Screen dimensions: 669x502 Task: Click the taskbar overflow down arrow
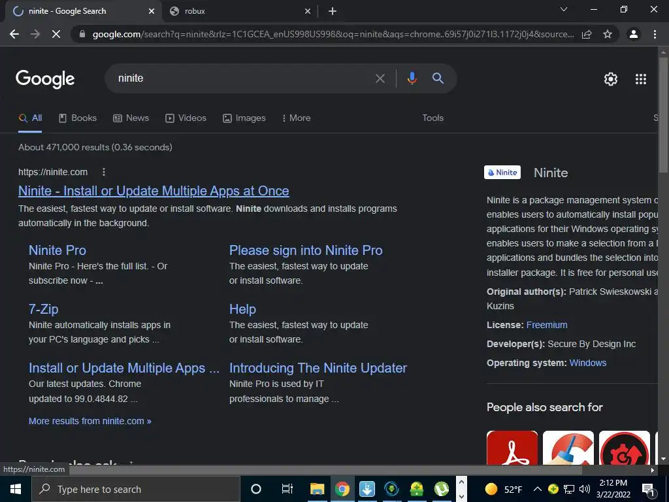(x=461, y=497)
